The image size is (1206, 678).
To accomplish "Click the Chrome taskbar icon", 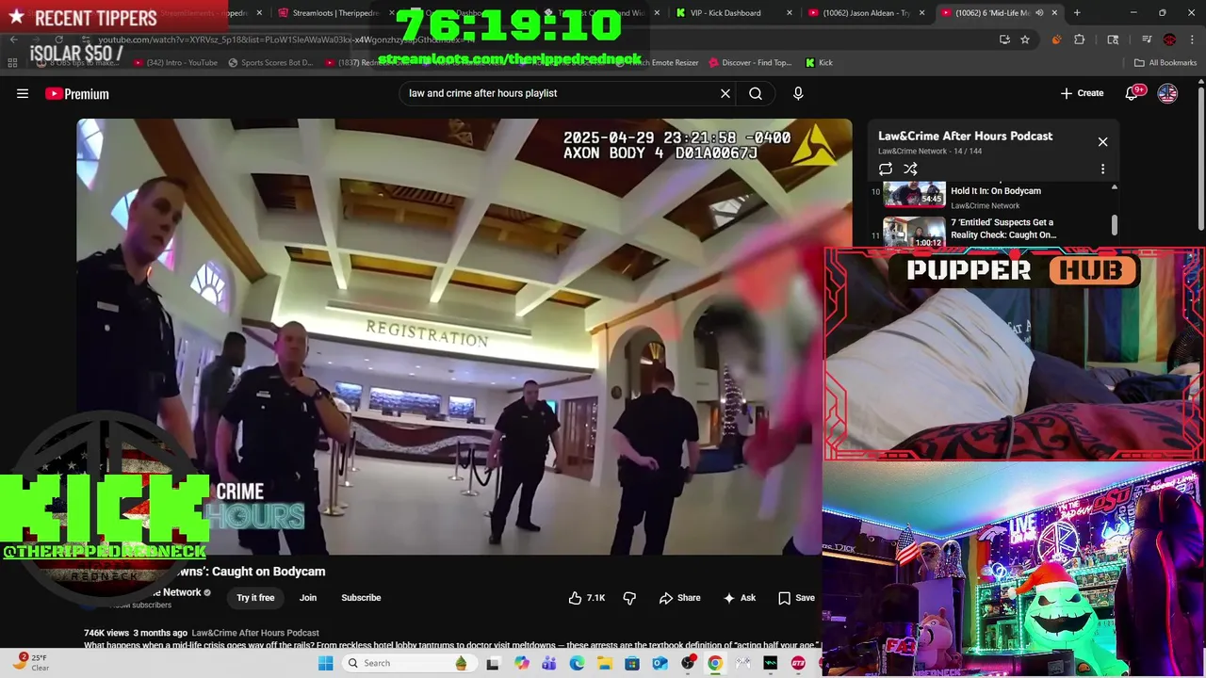I will [x=715, y=664].
